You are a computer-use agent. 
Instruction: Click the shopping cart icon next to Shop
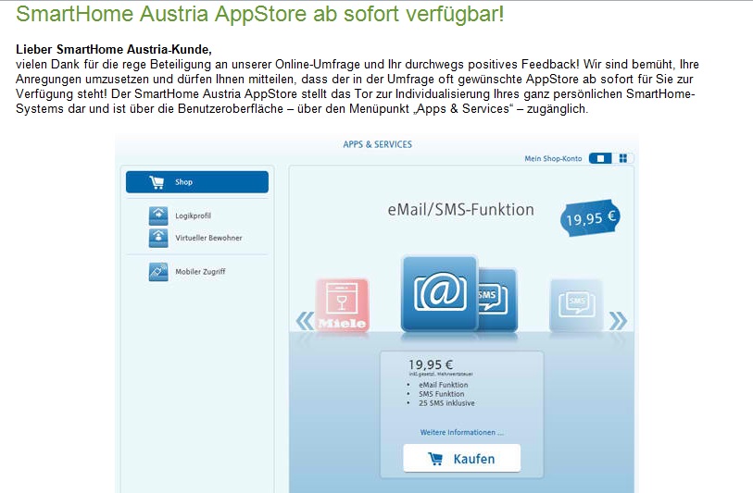[157, 182]
